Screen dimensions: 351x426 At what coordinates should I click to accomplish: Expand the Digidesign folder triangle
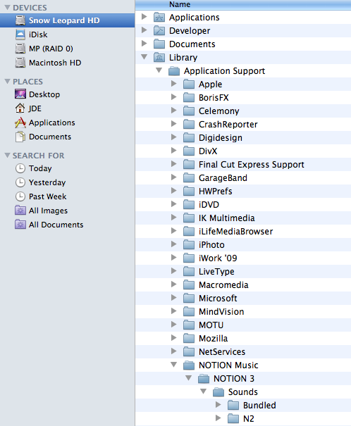[x=173, y=137]
